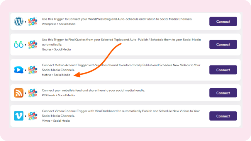
Task: Click the Find Quotes trigger description text
Action: [x=121, y=42]
